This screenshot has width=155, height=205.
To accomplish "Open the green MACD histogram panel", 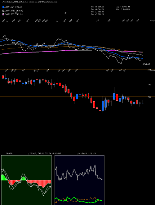I will coord(26,180).
